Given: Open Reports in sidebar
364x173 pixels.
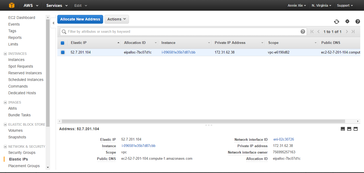Looking at the screenshot, I should tap(15, 38).
